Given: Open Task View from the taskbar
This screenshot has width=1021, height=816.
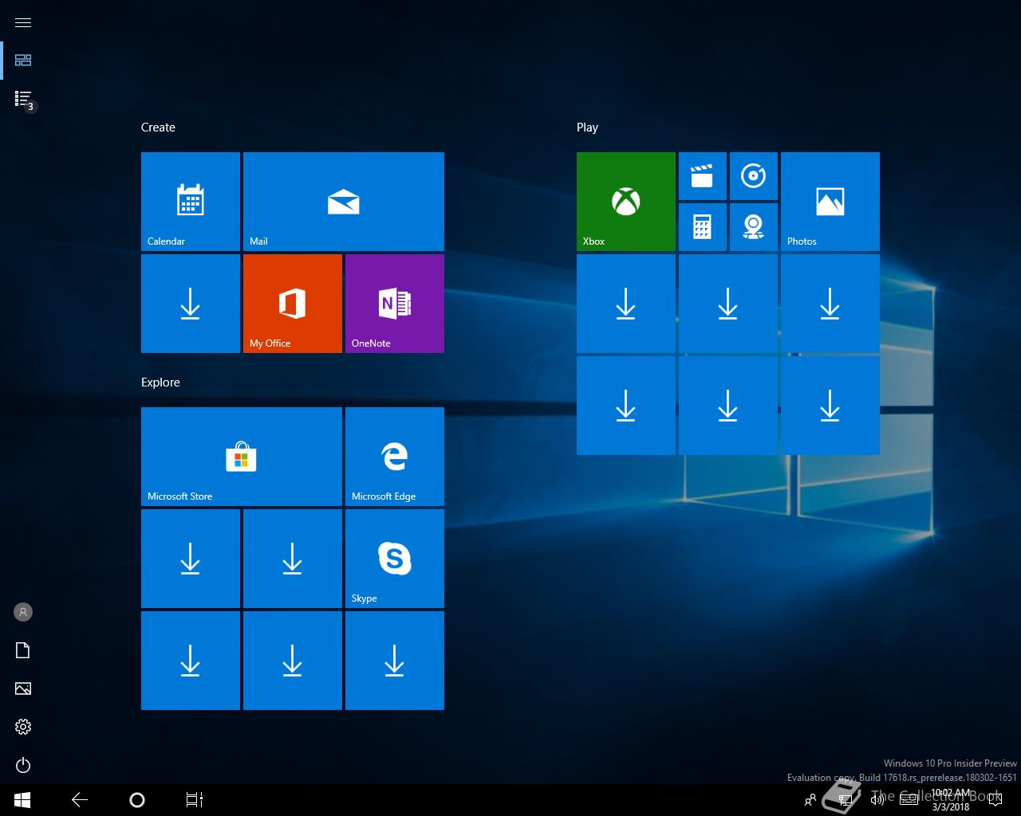Looking at the screenshot, I should (x=195, y=800).
